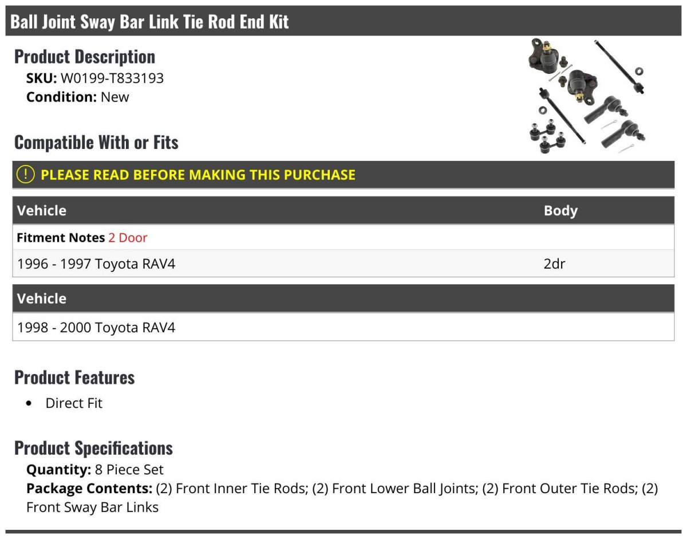Select the 1996 - 1997 Toyota RAV4 row
The width and height of the screenshot is (687, 539).
[96, 264]
